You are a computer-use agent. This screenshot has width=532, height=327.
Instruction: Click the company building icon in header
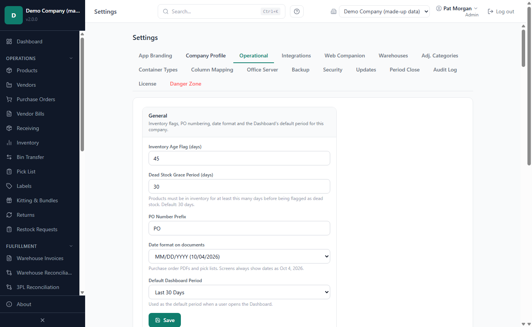tap(334, 11)
